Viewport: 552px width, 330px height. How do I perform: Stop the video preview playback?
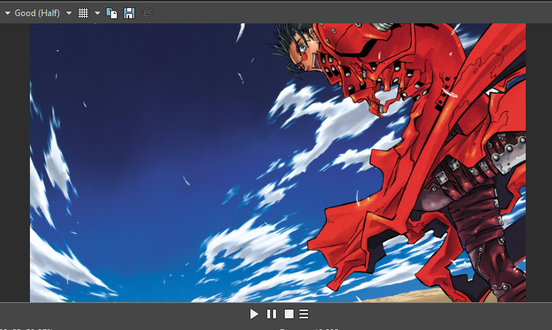pos(289,314)
